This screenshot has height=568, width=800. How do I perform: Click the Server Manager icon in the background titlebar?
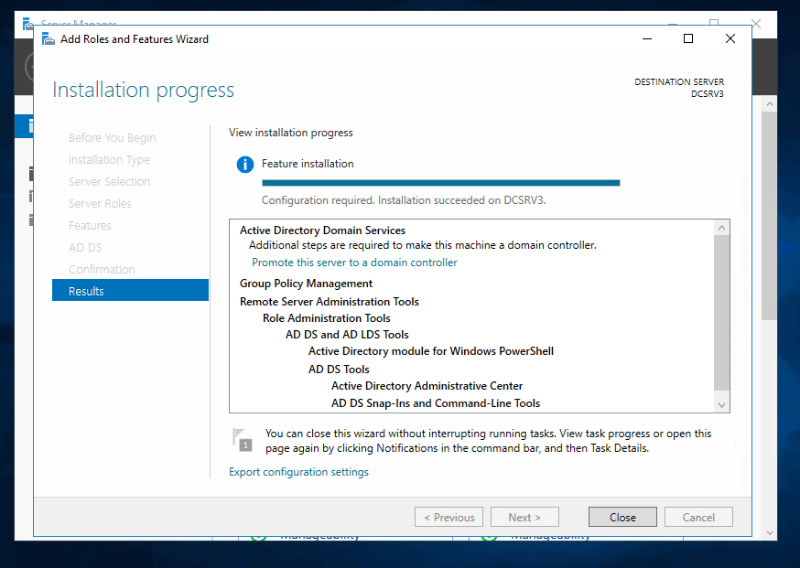[x=26, y=24]
